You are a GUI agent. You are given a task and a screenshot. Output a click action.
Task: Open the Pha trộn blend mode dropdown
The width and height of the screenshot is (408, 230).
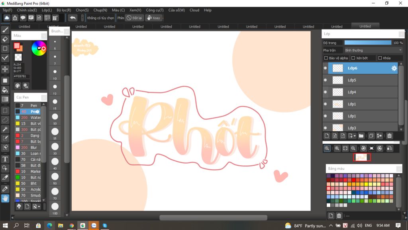(373, 50)
